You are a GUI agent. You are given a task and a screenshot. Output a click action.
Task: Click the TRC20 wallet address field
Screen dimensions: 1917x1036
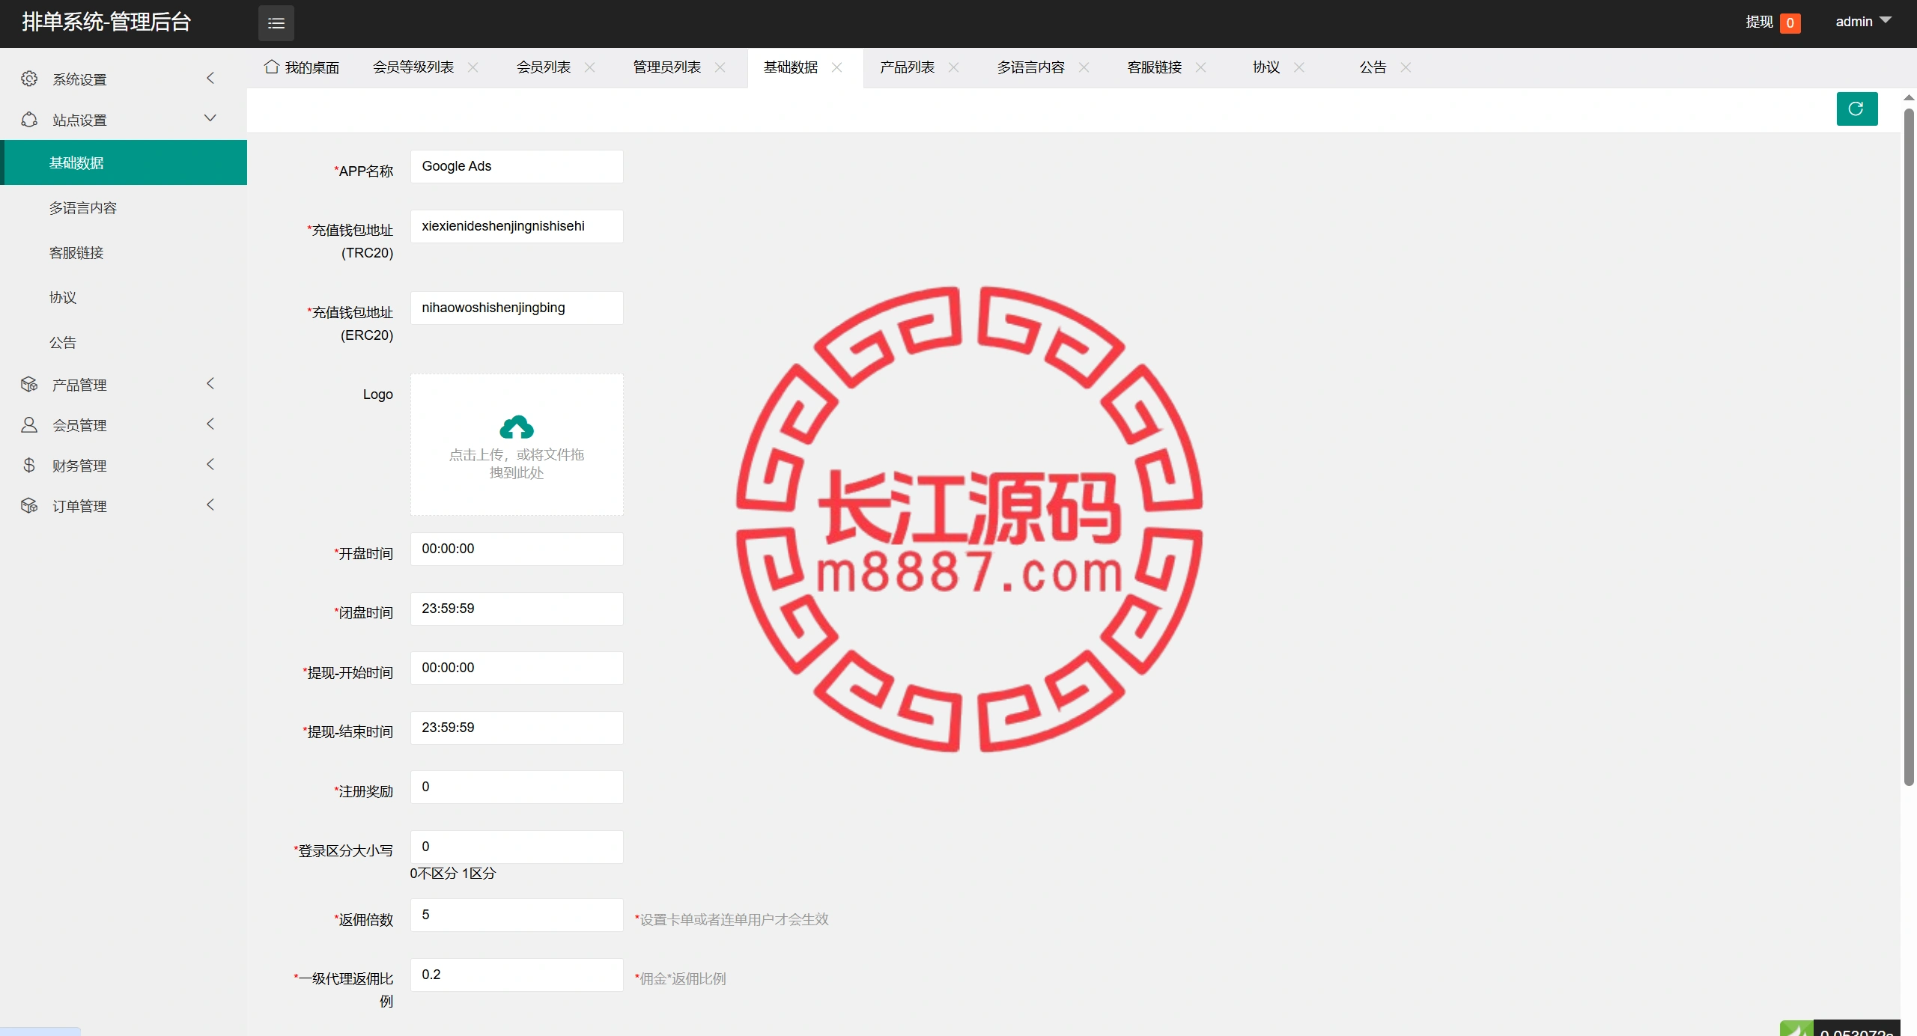coord(517,226)
